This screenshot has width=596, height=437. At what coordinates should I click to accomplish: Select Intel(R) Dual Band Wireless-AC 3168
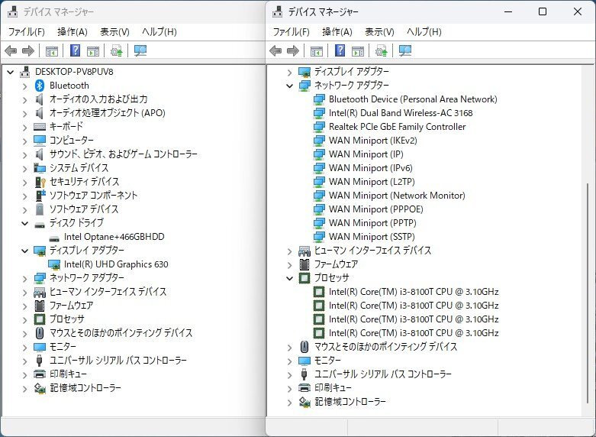401,113
